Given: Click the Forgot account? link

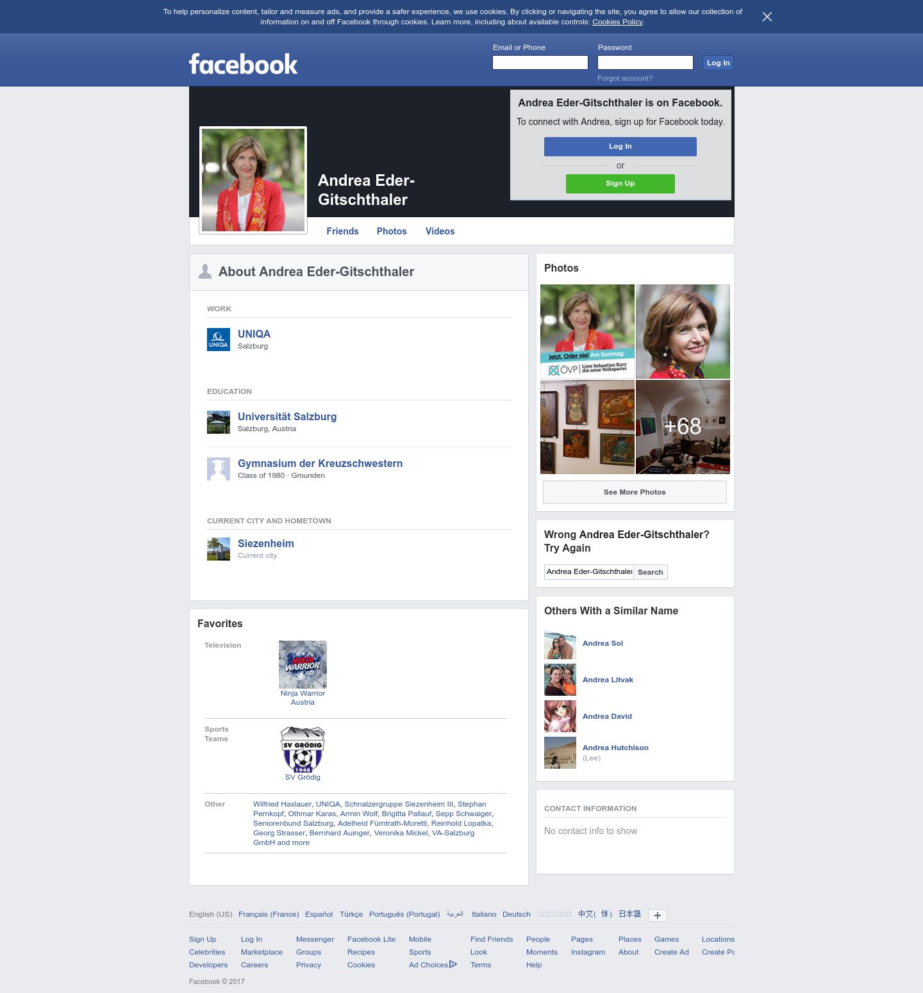Looking at the screenshot, I should [x=625, y=78].
